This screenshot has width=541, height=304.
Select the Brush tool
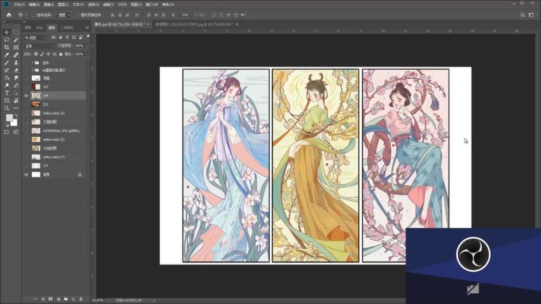click(6, 63)
